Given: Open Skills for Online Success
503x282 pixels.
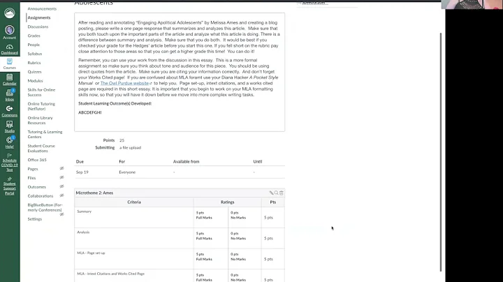Looking at the screenshot, I should [x=41, y=92].
